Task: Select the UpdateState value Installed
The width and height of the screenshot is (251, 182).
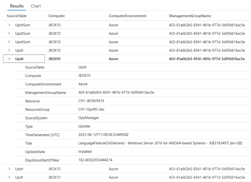Action: [x=85, y=152]
